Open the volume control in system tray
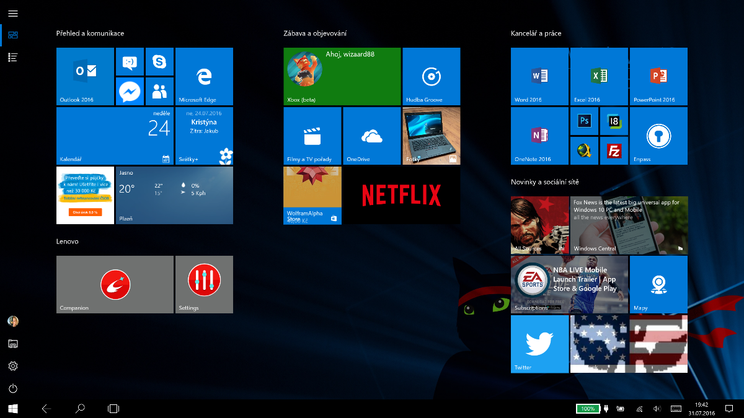 [657, 409]
